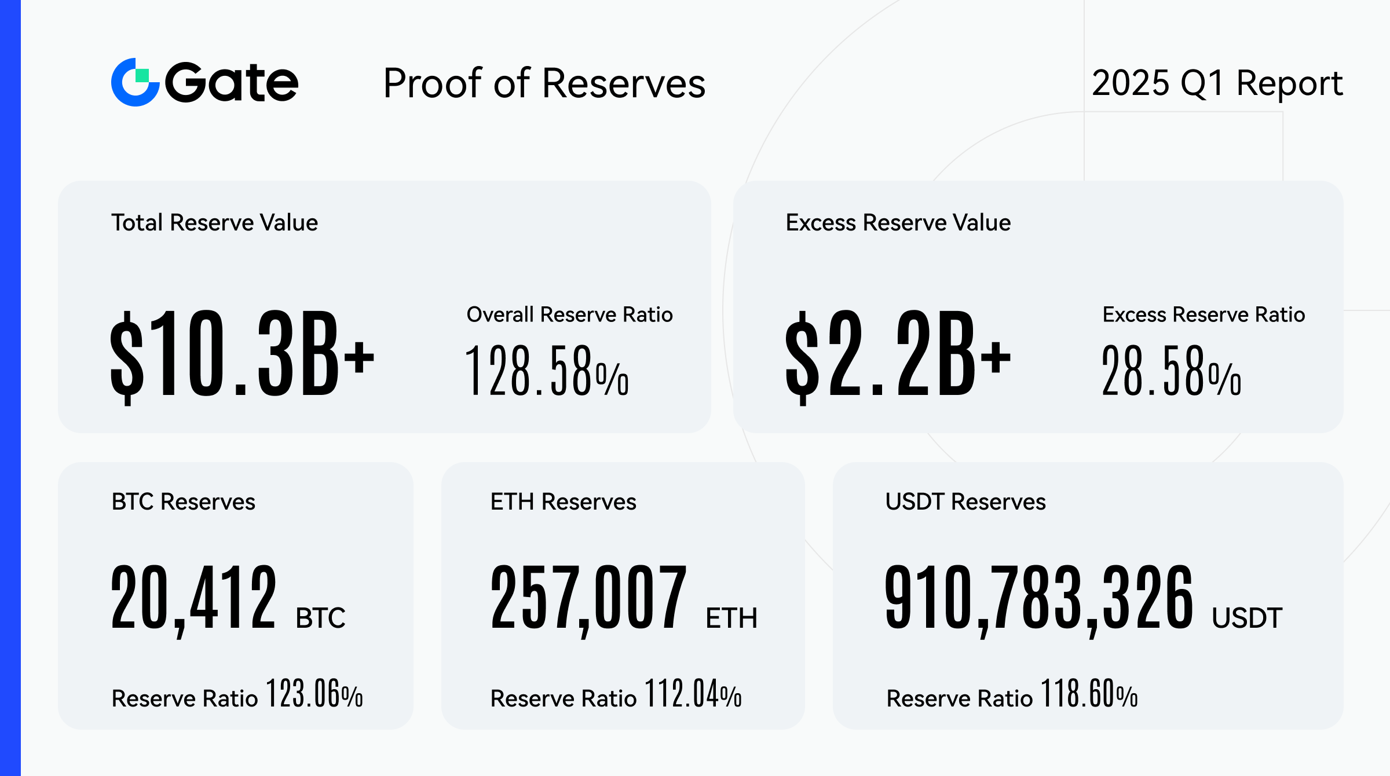Select the Proof of Reserves heading
This screenshot has width=1390, height=776.
(544, 83)
